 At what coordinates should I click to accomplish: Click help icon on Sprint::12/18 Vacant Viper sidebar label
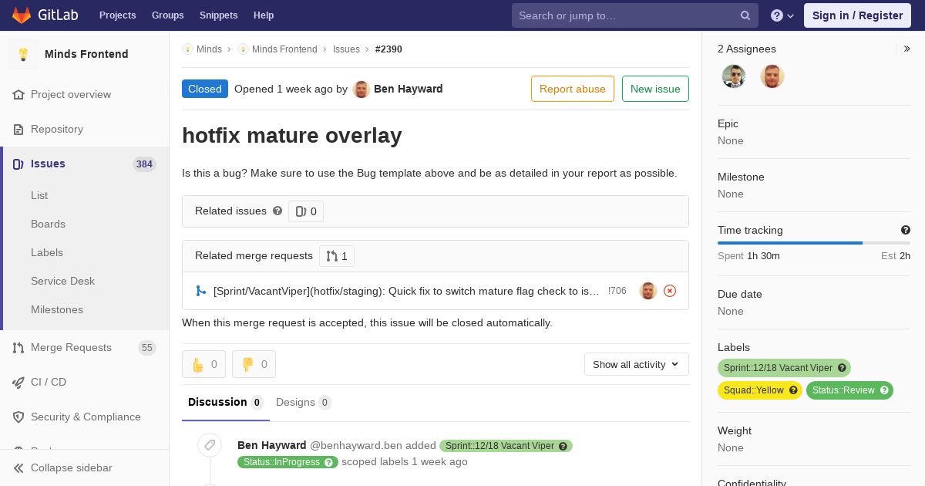tap(843, 368)
